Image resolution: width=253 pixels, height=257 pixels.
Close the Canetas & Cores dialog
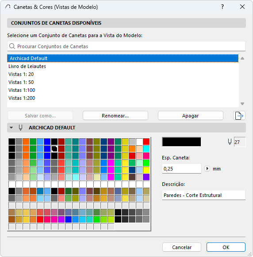242,7
